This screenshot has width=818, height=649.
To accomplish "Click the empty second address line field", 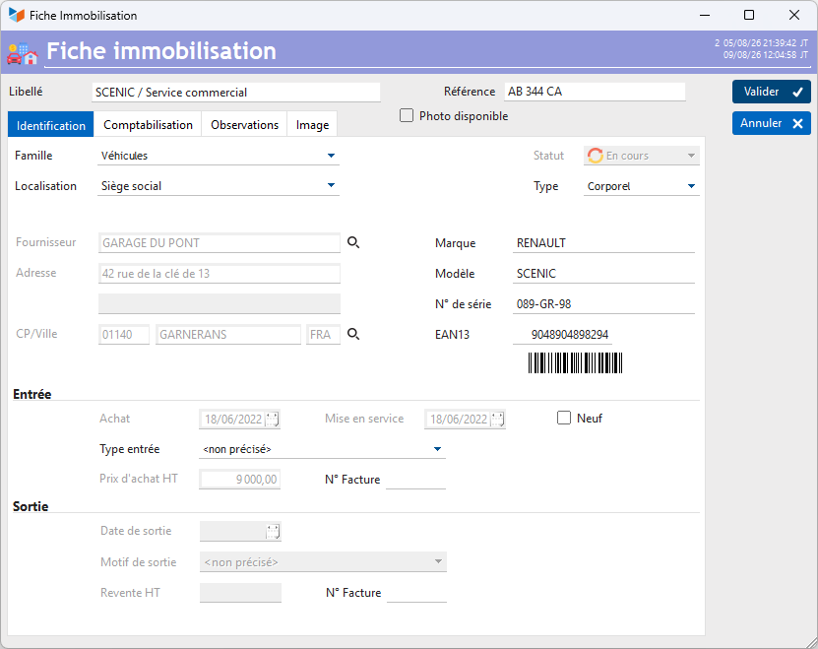I will click(x=220, y=303).
